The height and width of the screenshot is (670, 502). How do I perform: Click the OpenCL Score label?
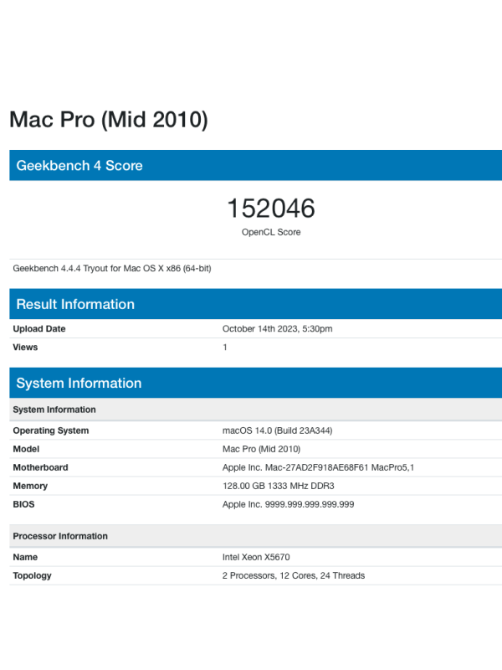pyautogui.click(x=271, y=232)
